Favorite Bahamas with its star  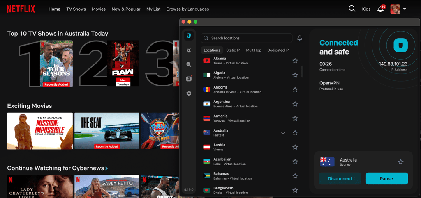(x=295, y=176)
